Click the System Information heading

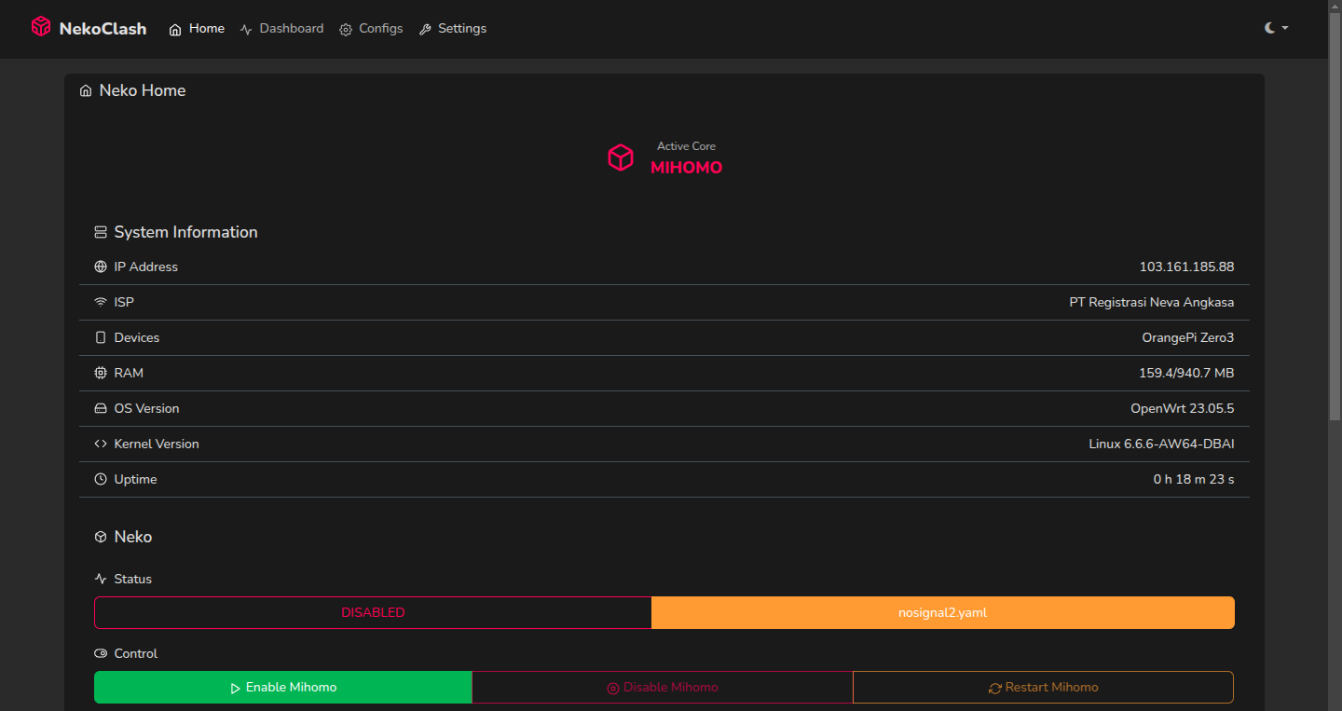click(186, 232)
